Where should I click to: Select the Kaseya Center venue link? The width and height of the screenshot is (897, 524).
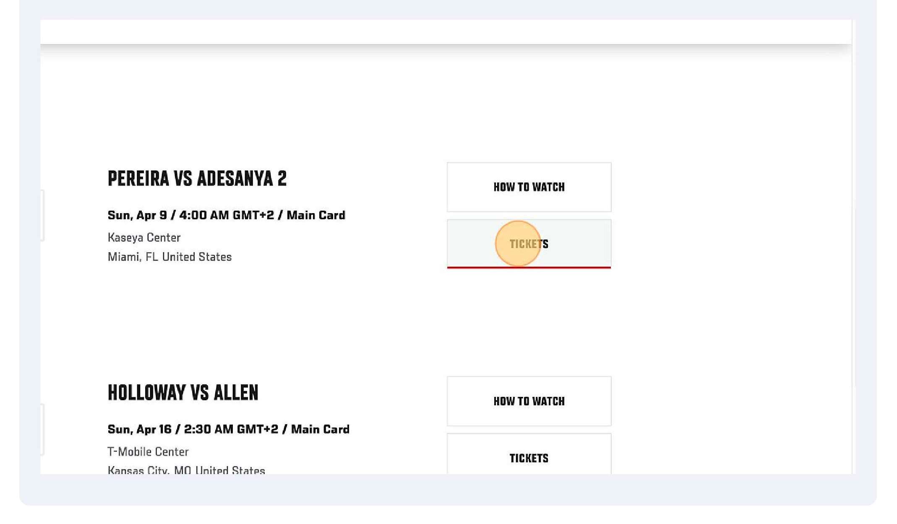[144, 237]
